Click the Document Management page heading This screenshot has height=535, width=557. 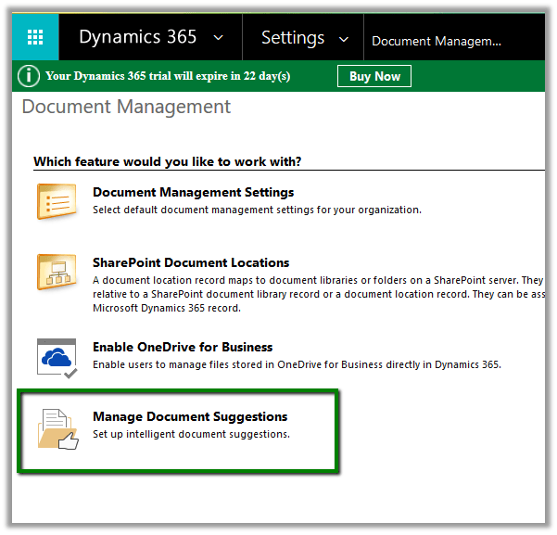(126, 108)
